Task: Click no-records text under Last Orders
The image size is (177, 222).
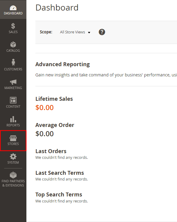Action: point(62,158)
